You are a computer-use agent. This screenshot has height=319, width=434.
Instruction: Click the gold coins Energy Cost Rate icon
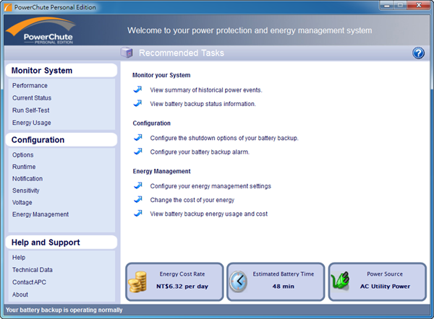[137, 282]
